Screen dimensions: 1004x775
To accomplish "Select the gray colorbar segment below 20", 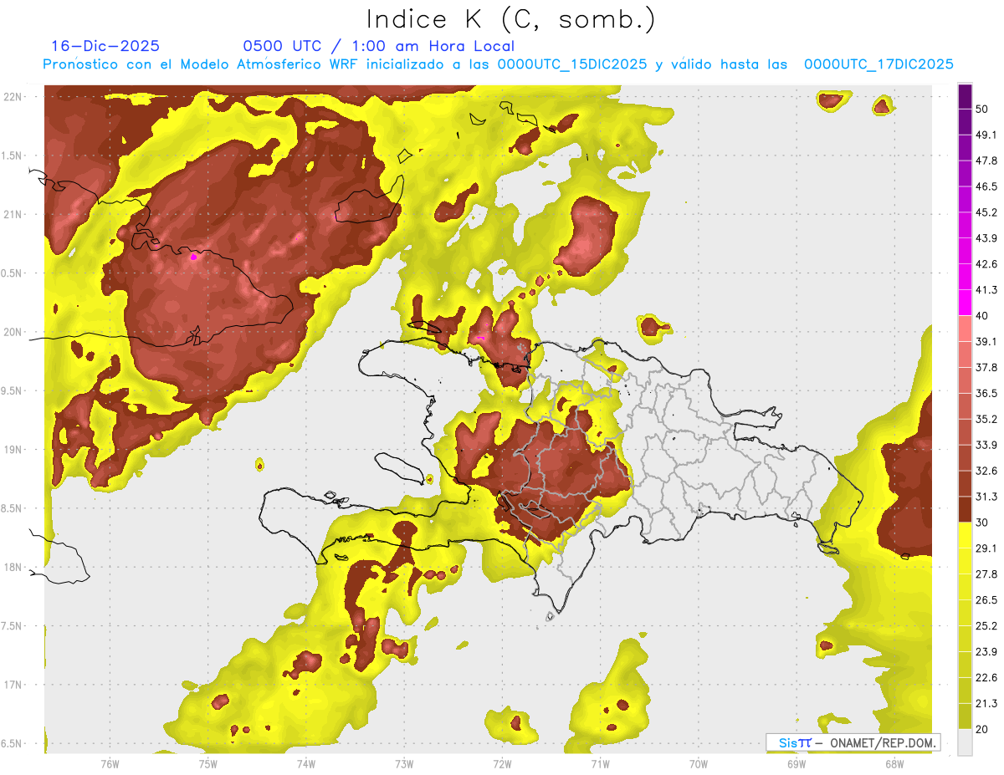I will 965,742.
